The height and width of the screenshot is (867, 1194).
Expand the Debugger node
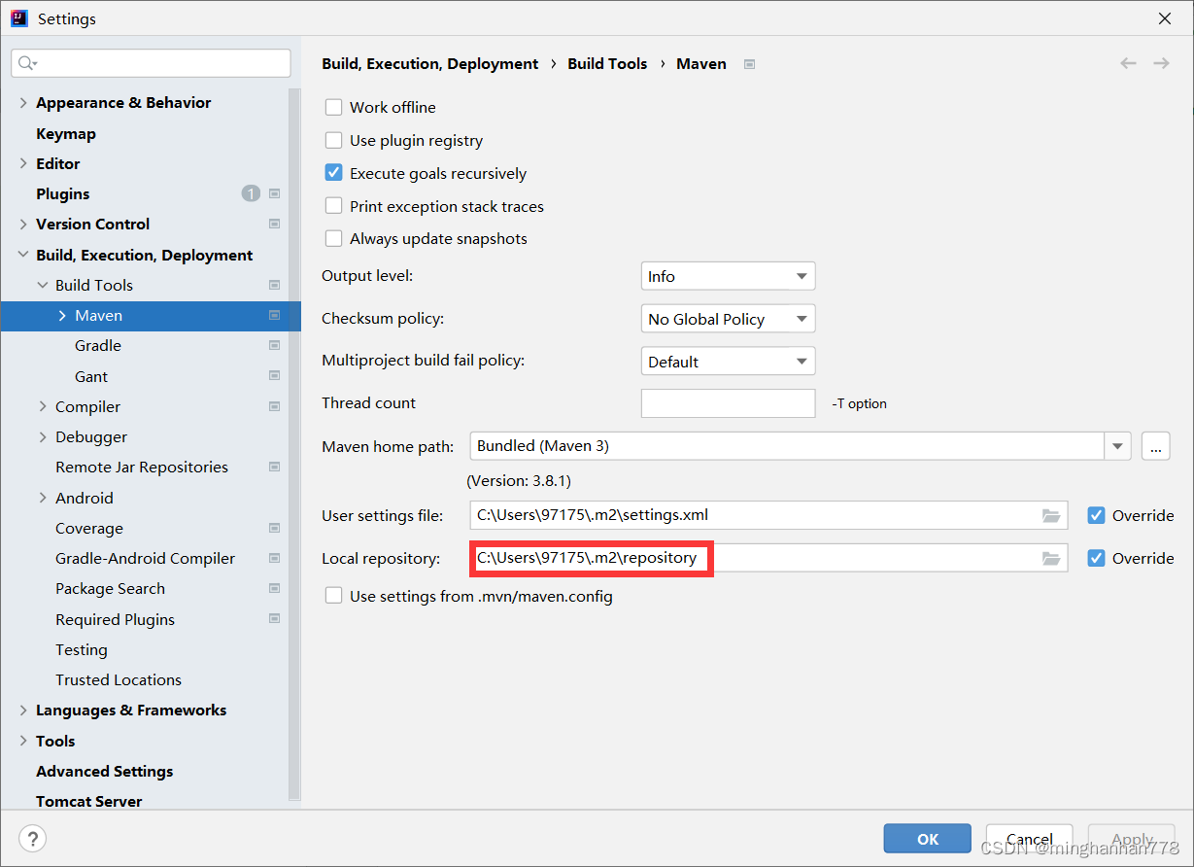point(43,436)
